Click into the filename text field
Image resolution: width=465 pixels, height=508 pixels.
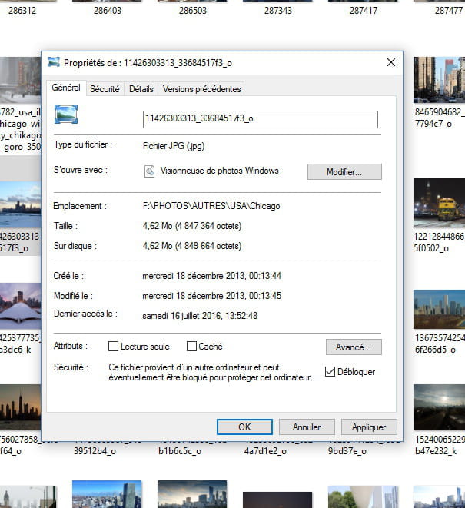[261, 119]
